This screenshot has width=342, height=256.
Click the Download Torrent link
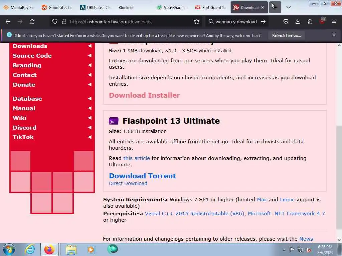[x=142, y=176]
